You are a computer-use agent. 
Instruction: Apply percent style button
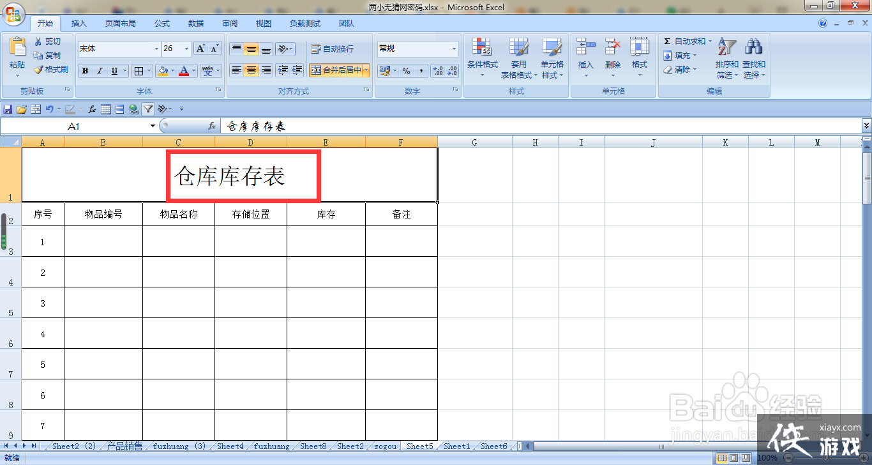coord(407,71)
